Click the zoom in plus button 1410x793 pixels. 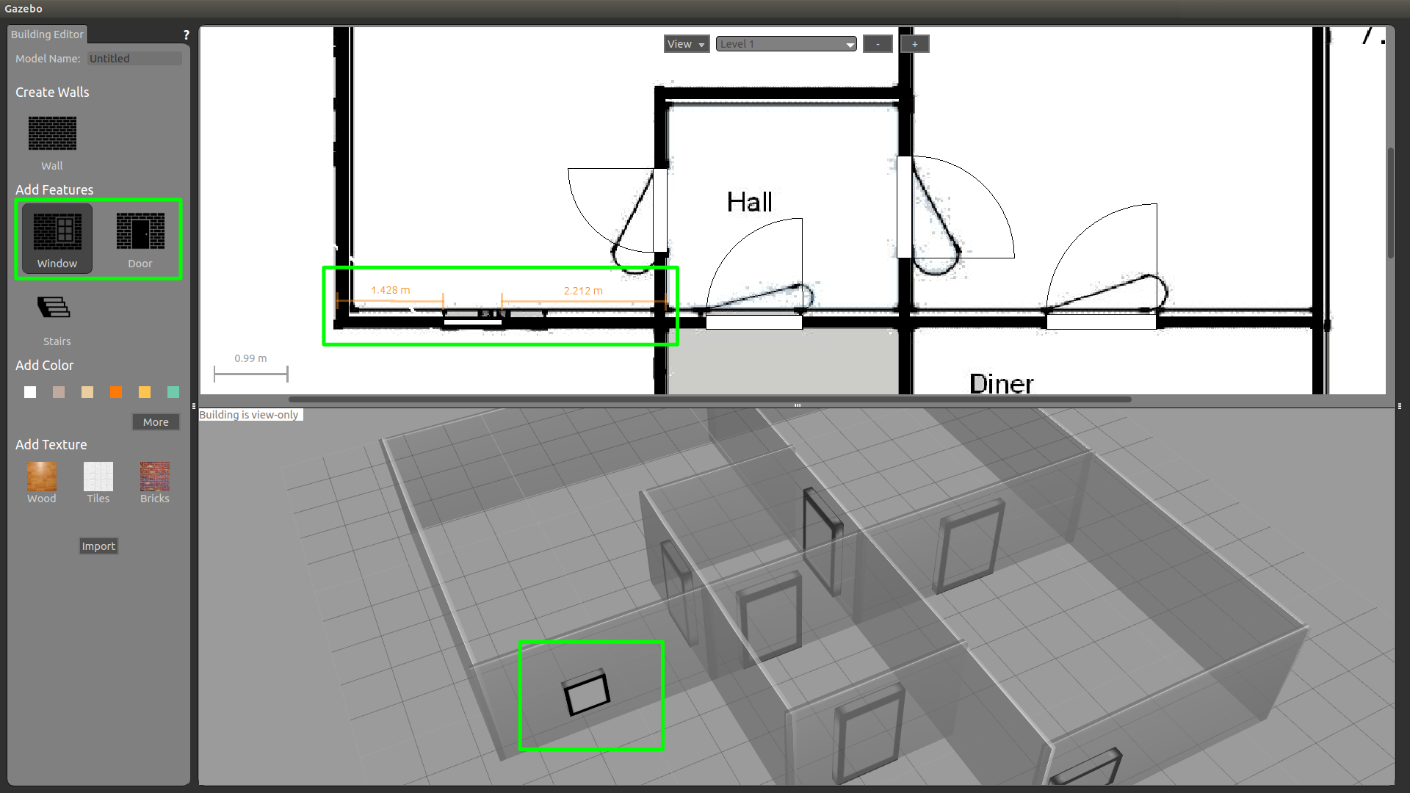(x=914, y=43)
